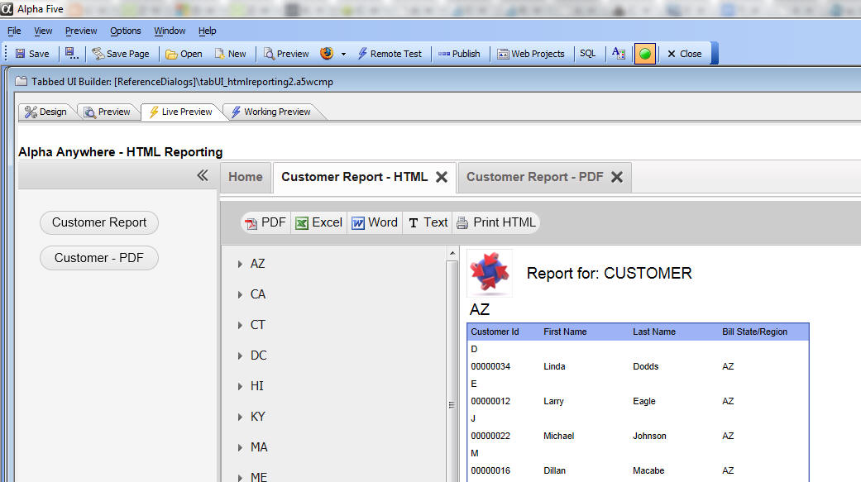Expand the DC bookmark node
The image size is (861, 482).
tap(240, 356)
